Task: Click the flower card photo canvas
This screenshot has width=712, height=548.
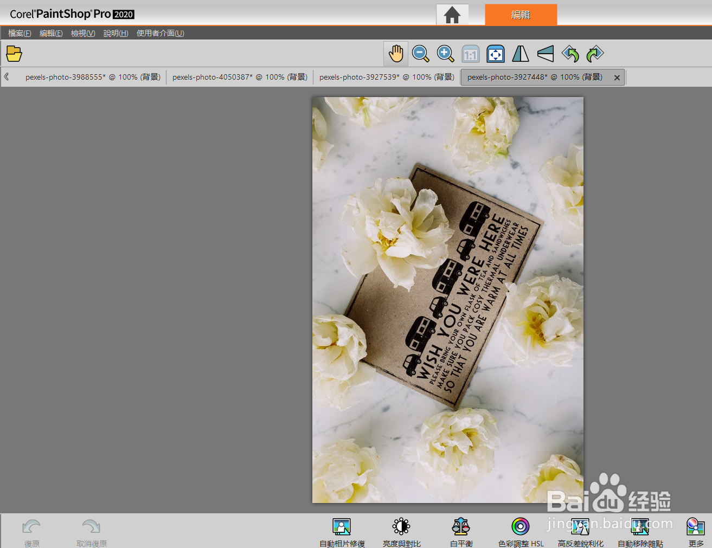Action: point(448,300)
